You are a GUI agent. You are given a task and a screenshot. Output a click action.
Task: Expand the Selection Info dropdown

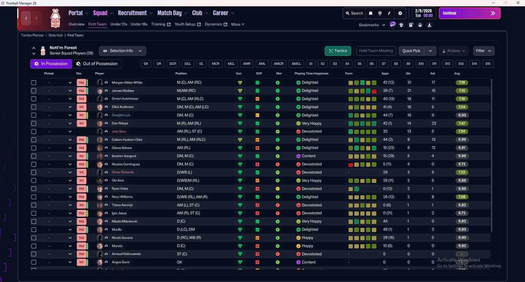123,51
